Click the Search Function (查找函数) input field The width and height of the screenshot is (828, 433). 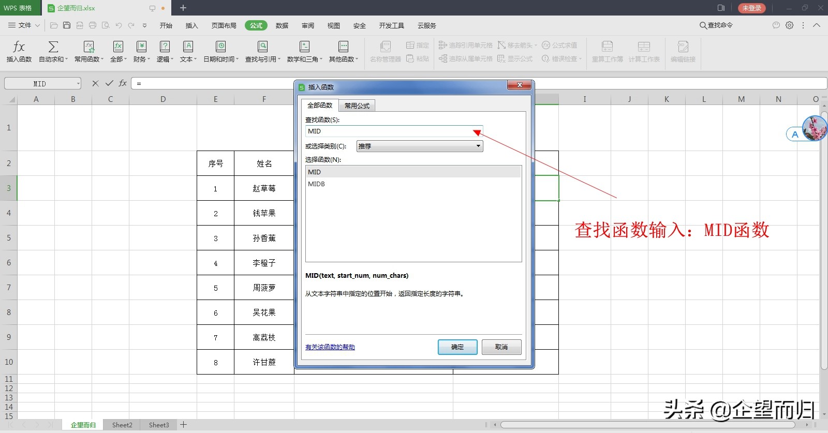coord(394,131)
